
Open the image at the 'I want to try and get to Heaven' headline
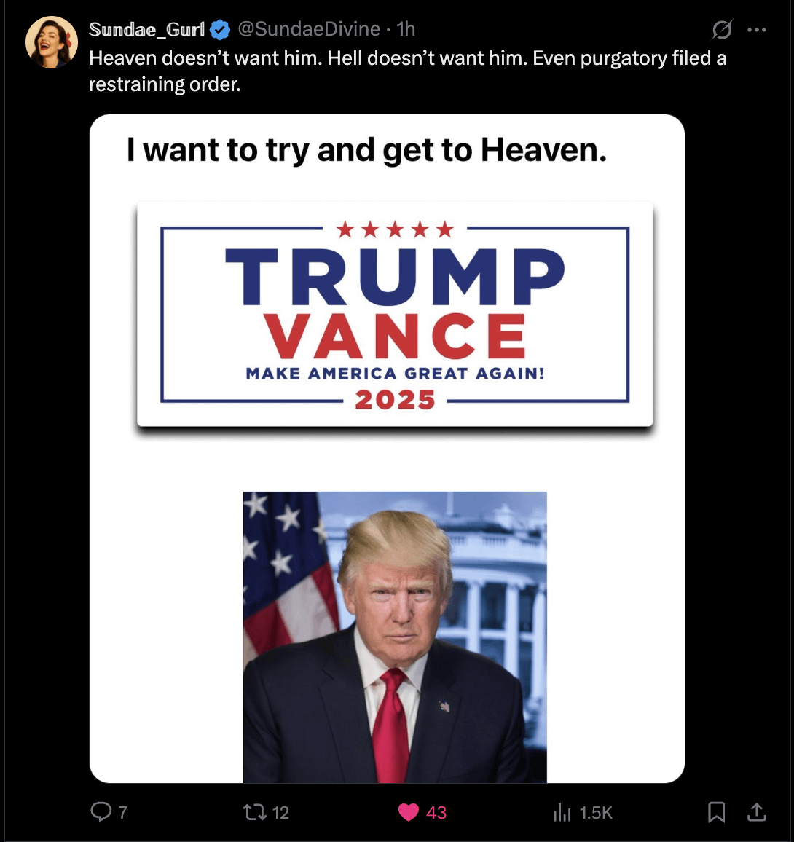366,150
